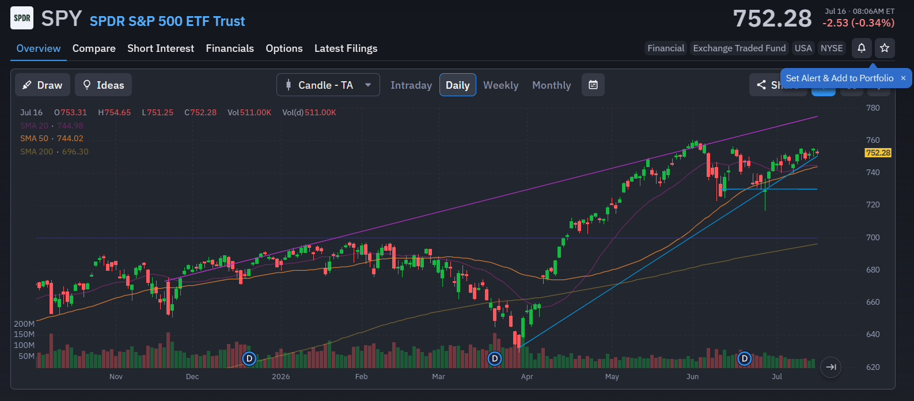Click the alert bell icon

coord(862,48)
